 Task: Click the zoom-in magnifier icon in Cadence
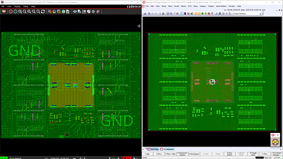(29, 11)
